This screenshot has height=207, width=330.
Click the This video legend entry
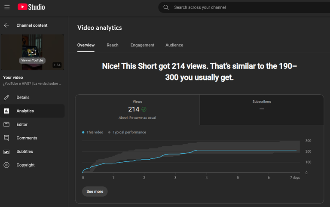(x=93, y=133)
